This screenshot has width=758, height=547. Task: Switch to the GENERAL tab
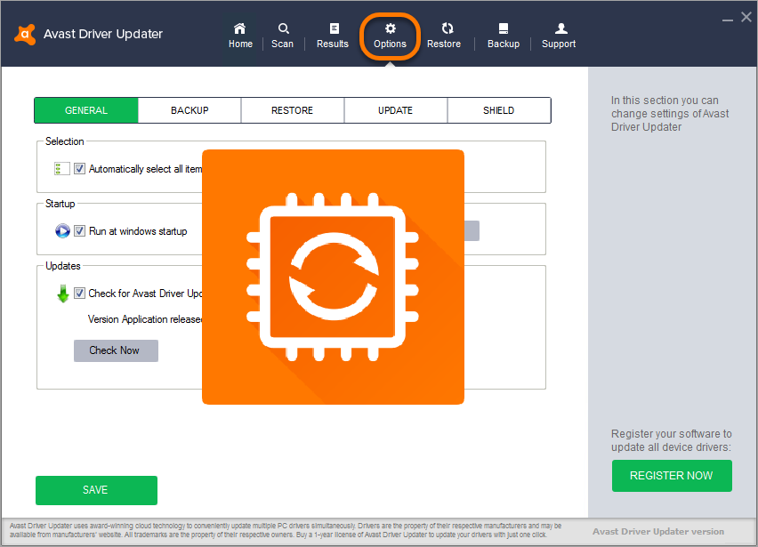[x=86, y=110]
